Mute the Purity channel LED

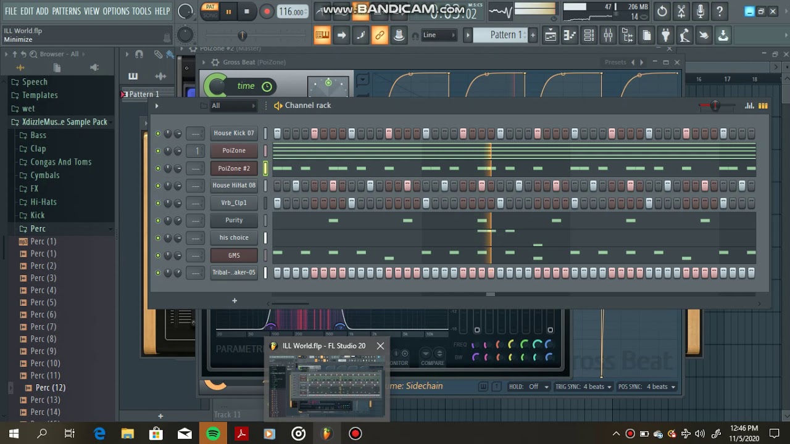click(x=158, y=220)
